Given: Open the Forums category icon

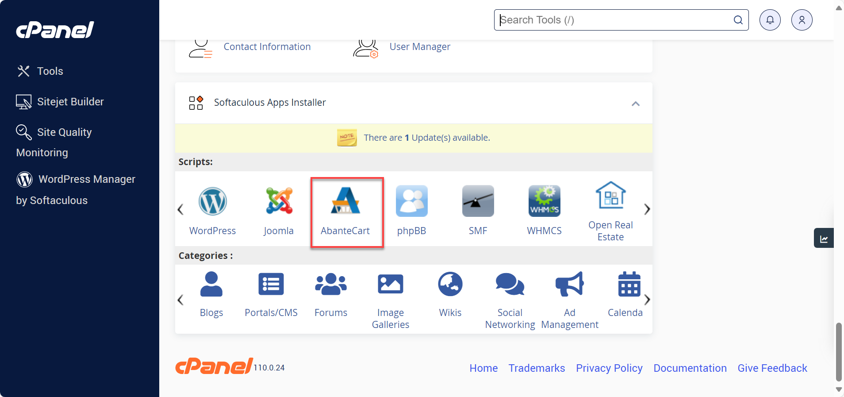Looking at the screenshot, I should click(331, 285).
